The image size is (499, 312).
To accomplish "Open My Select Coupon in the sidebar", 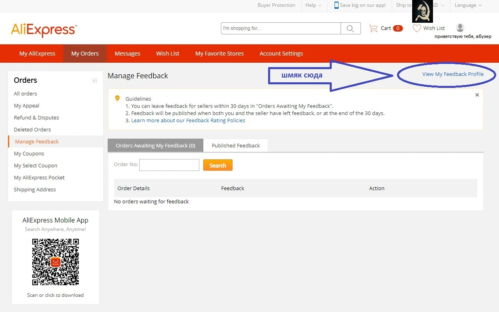I will (36, 165).
